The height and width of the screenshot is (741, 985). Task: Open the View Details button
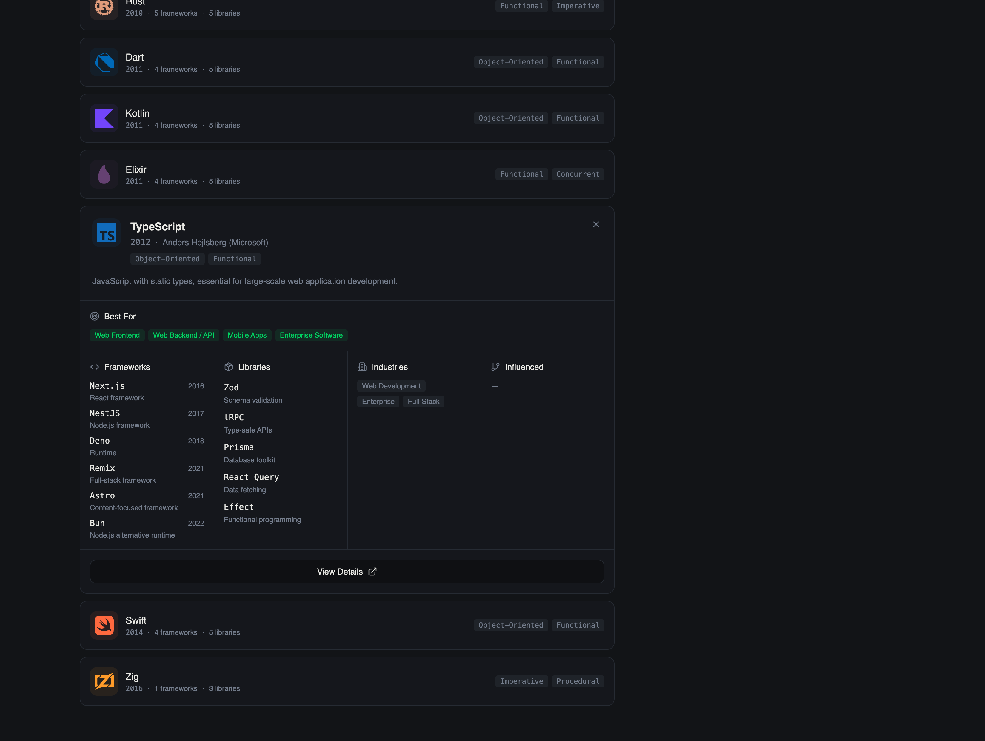347,572
